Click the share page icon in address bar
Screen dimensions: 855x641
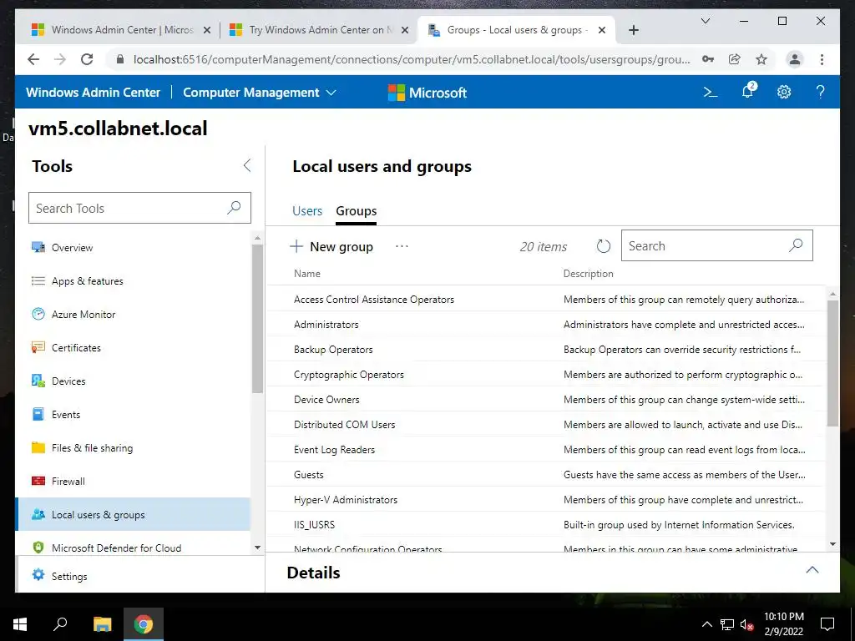735,59
